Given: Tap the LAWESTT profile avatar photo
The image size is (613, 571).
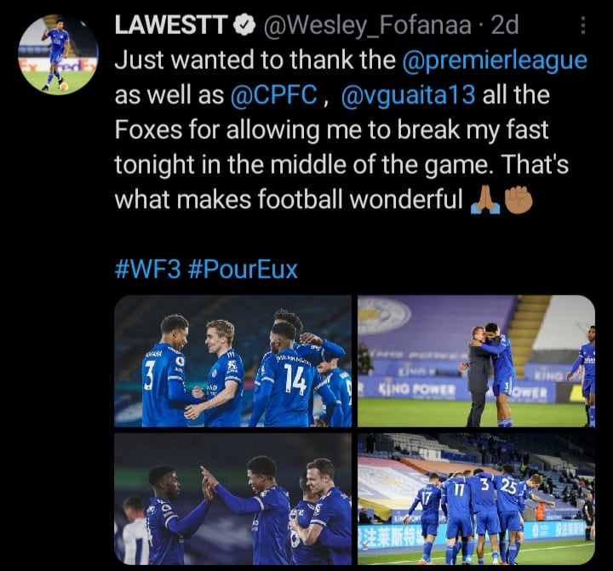Looking at the screenshot, I should coord(58,54).
